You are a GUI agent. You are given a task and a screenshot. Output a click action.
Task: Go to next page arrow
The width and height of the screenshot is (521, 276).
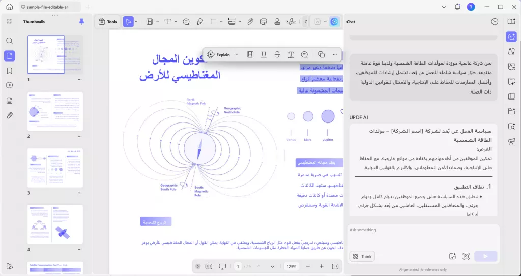pyautogui.click(x=273, y=266)
